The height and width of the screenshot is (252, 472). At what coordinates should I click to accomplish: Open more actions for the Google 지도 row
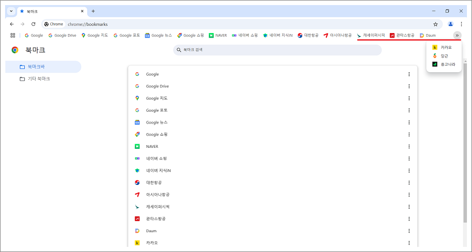(409, 98)
